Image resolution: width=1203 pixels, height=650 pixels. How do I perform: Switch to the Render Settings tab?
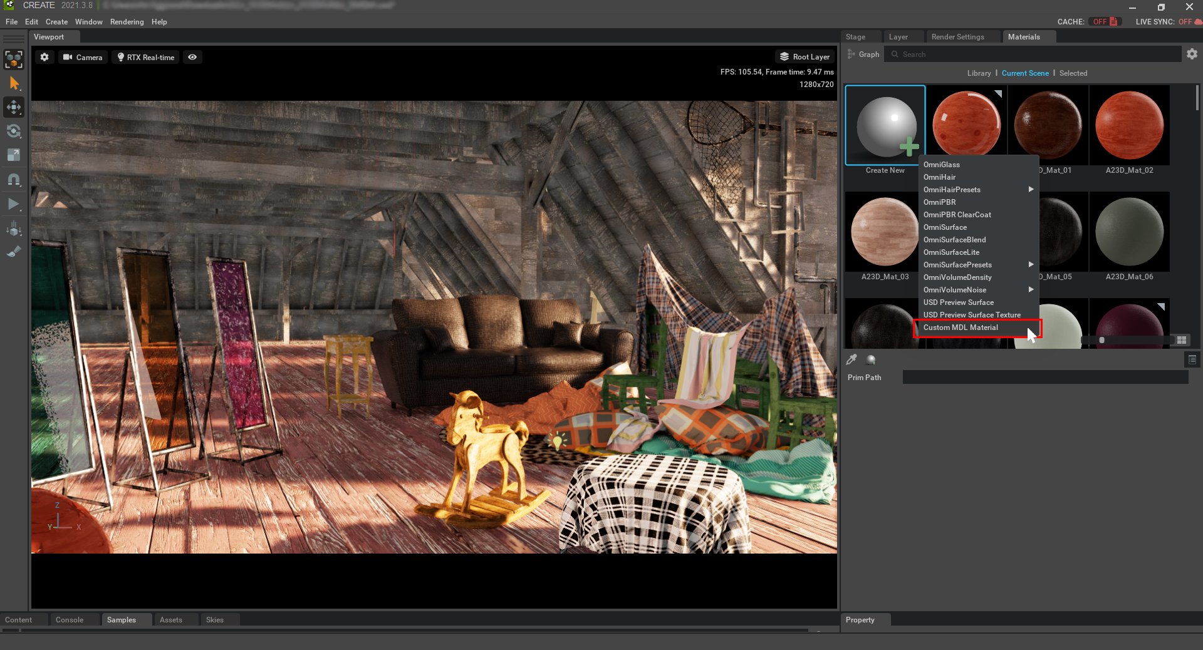point(957,37)
